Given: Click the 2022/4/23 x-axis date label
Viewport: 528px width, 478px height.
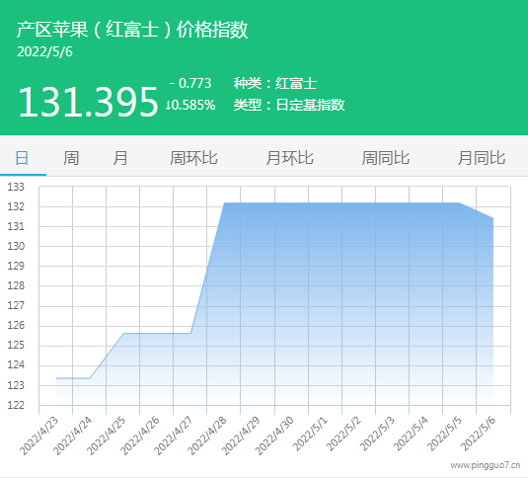Looking at the screenshot, I should [x=39, y=436].
